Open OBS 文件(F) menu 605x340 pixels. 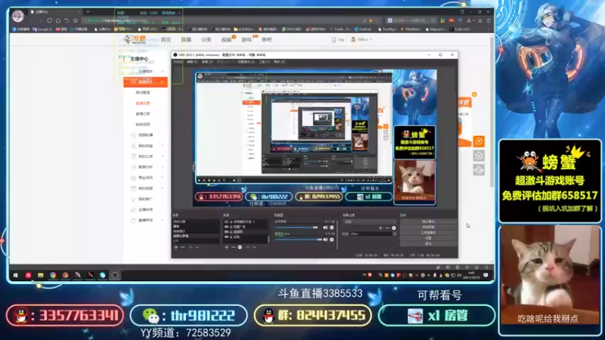click(178, 62)
